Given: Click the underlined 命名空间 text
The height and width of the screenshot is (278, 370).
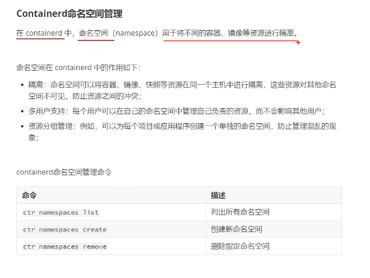Looking at the screenshot, I should point(94,33).
